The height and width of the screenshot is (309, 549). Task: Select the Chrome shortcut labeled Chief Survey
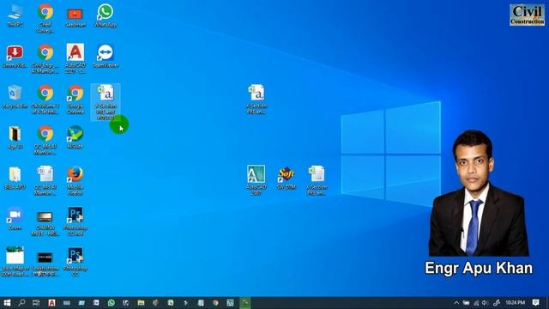(45, 19)
